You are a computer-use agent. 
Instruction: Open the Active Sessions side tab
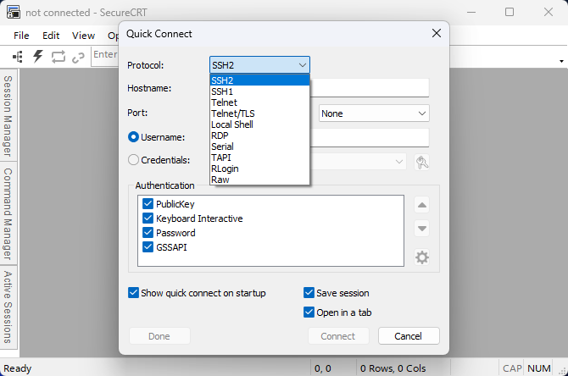[x=8, y=307]
